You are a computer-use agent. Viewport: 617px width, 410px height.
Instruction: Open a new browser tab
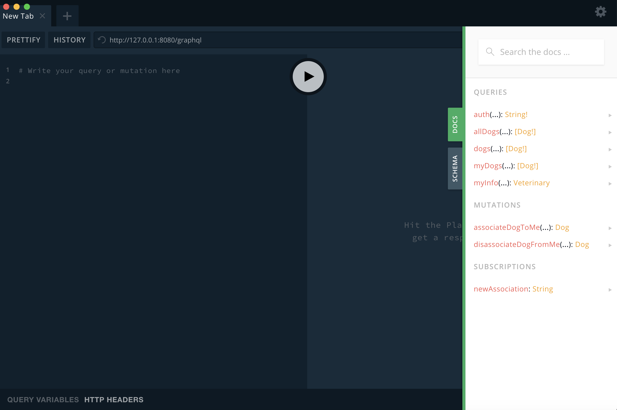coord(67,16)
